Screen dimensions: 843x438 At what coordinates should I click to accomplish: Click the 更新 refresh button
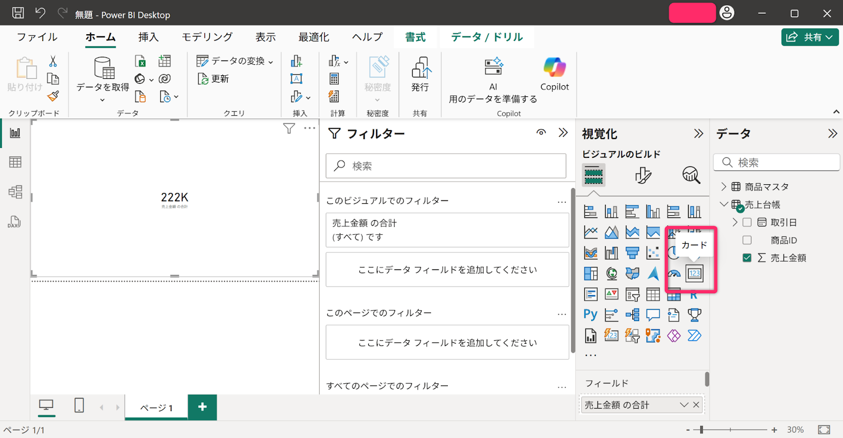(x=213, y=79)
